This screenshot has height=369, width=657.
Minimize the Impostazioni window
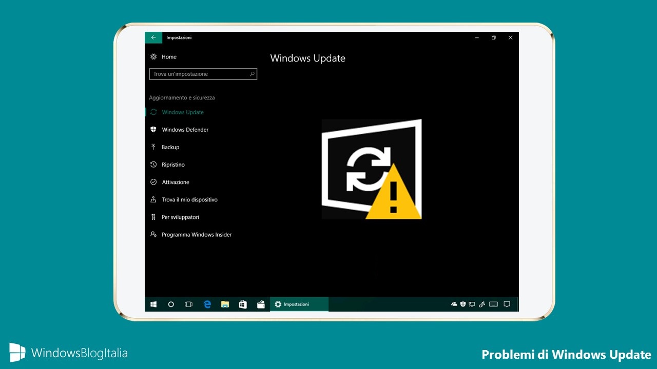477,37
